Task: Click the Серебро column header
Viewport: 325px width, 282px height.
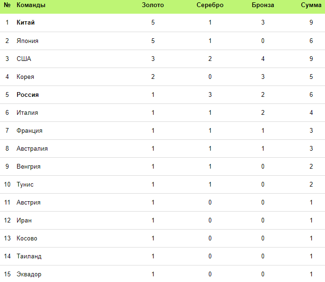Action: point(210,5)
